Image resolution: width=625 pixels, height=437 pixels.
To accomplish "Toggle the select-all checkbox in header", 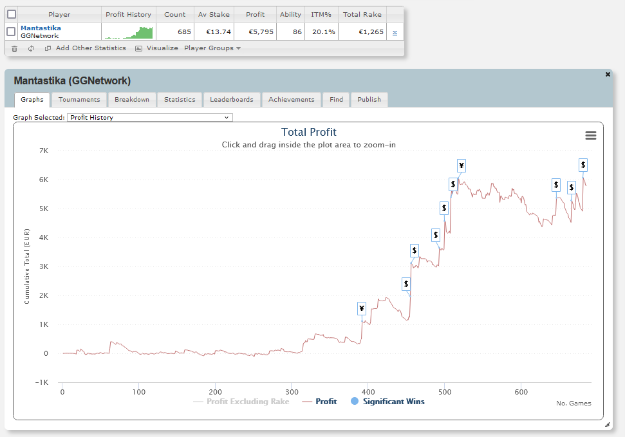I will click(x=12, y=14).
